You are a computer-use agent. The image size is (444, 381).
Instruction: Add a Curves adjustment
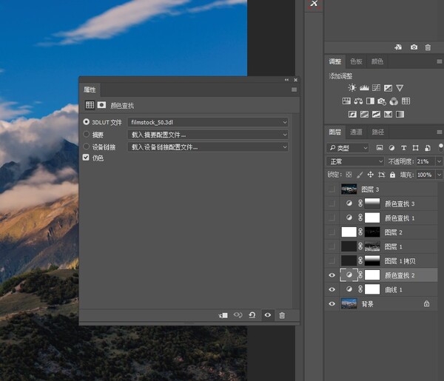[x=376, y=88]
